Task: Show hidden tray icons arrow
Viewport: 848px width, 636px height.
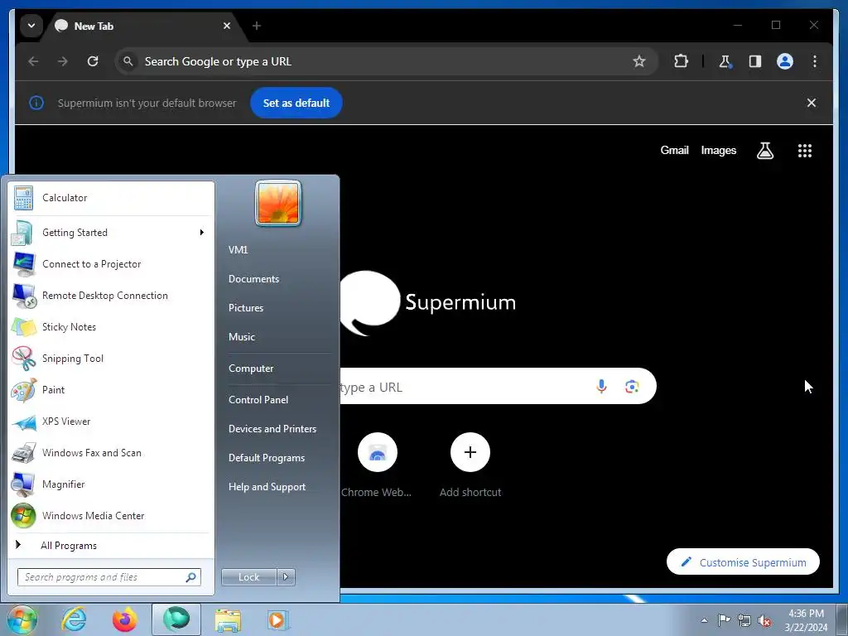Action: click(x=704, y=620)
